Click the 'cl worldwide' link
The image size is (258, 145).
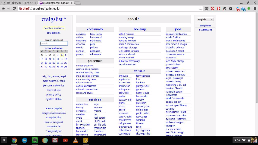point(205,30)
